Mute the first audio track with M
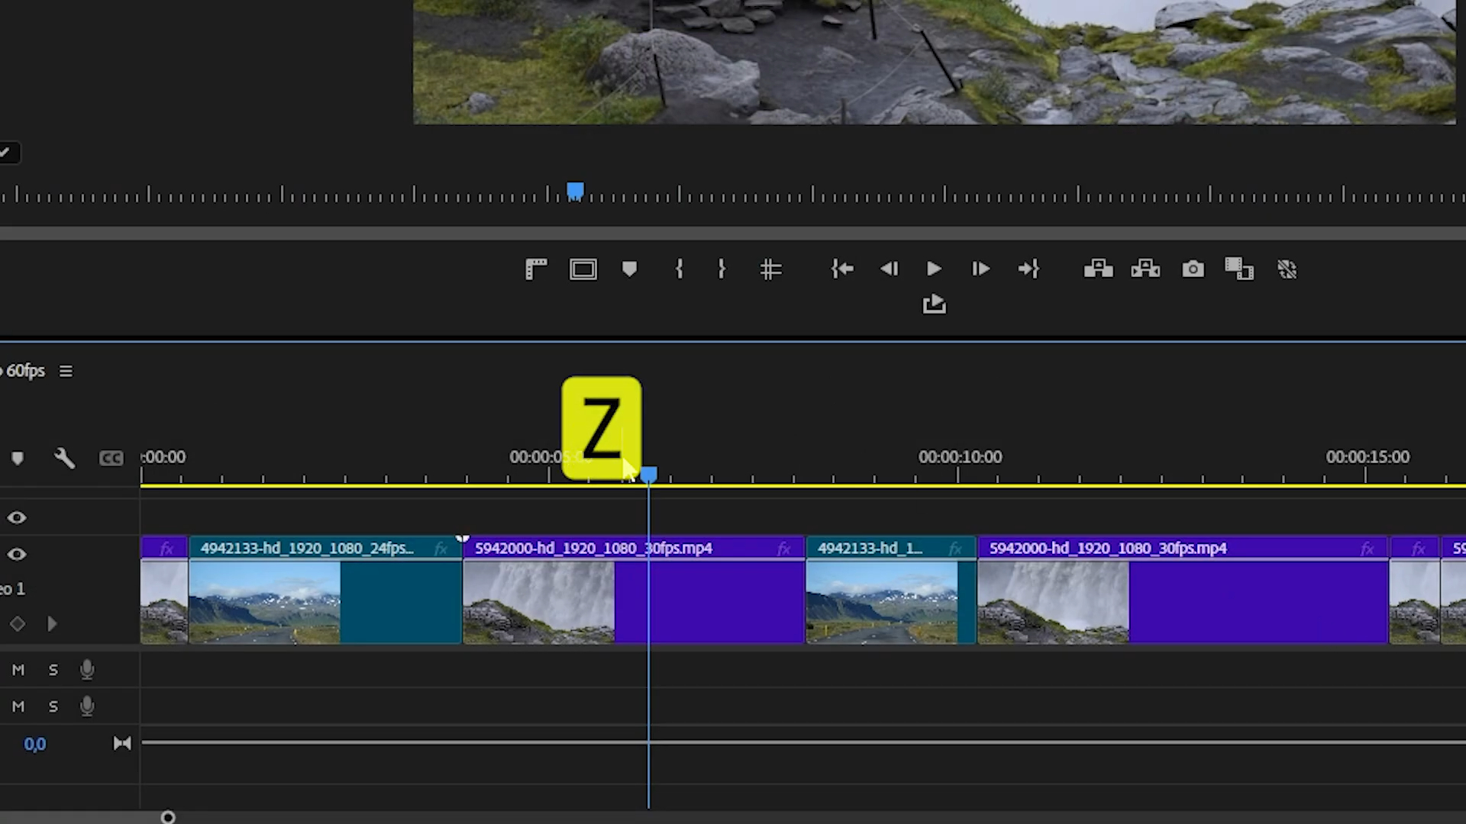 18,669
